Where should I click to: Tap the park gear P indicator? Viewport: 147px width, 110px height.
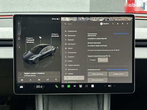(19, 38)
